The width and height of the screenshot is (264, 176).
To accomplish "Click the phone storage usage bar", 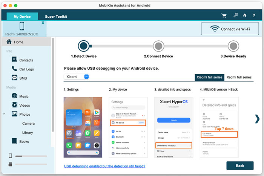I will pos(31,156).
